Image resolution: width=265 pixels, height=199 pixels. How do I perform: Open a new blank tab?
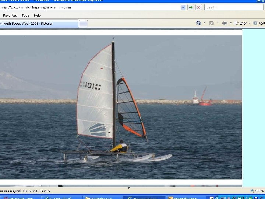tap(84, 24)
